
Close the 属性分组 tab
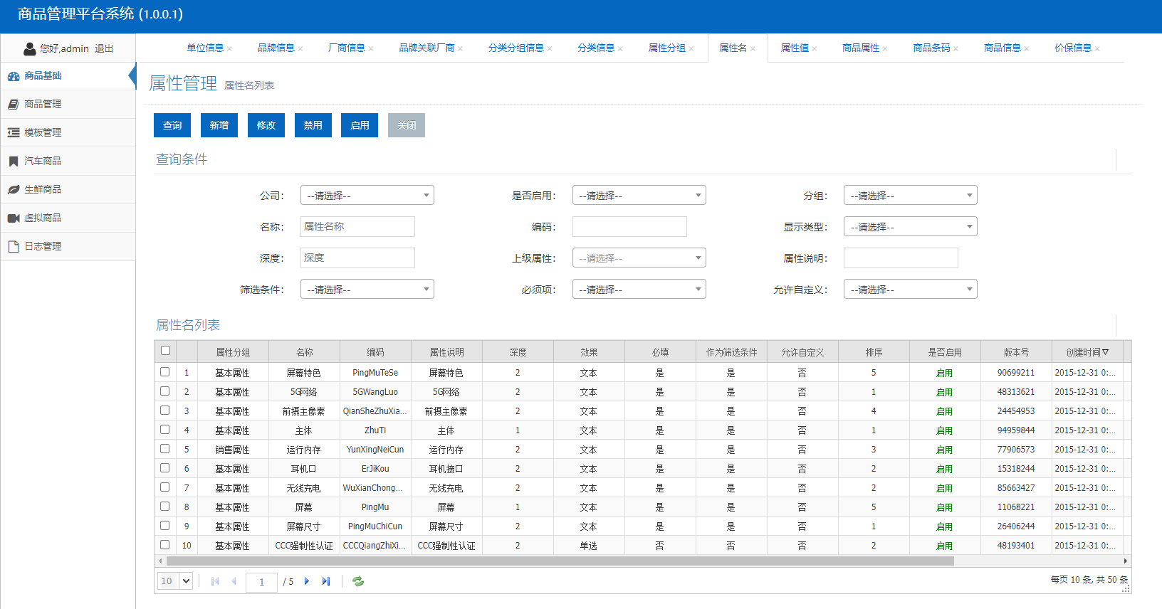pyautogui.click(x=691, y=49)
